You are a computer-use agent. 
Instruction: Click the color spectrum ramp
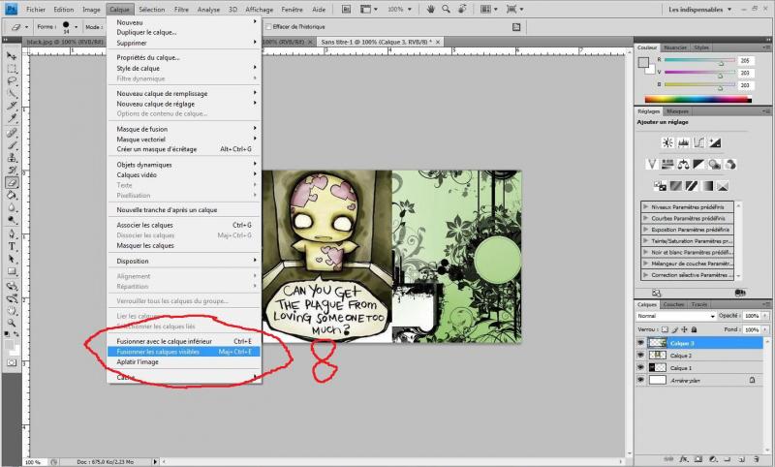[x=697, y=100]
